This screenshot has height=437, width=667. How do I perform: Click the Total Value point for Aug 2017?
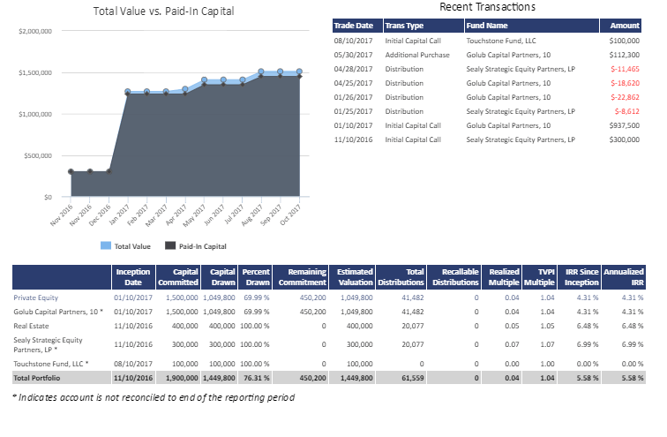click(261, 72)
